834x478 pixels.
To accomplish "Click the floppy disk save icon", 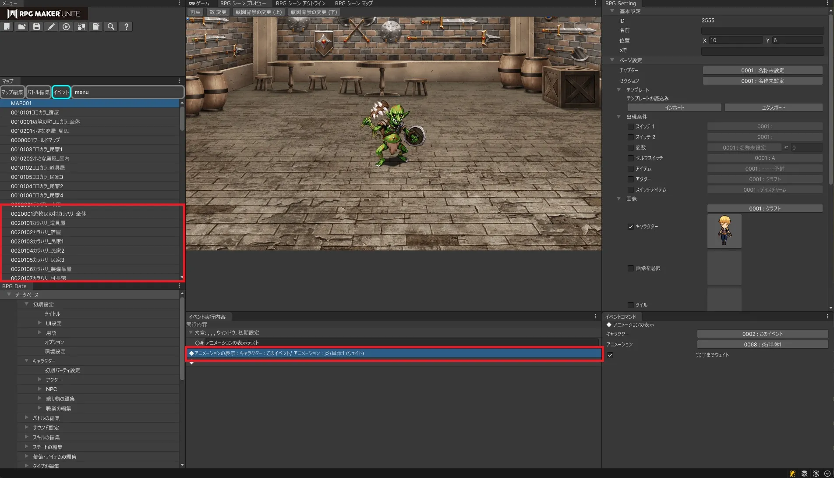I will coord(36,27).
